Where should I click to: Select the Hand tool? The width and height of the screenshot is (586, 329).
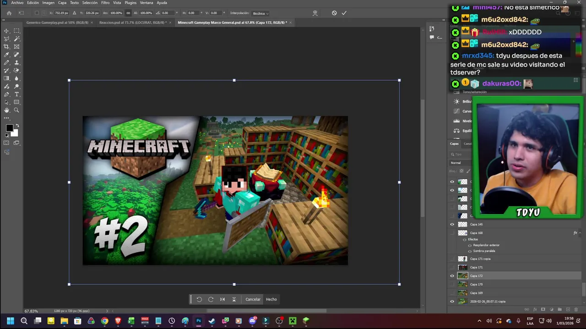pos(6,110)
